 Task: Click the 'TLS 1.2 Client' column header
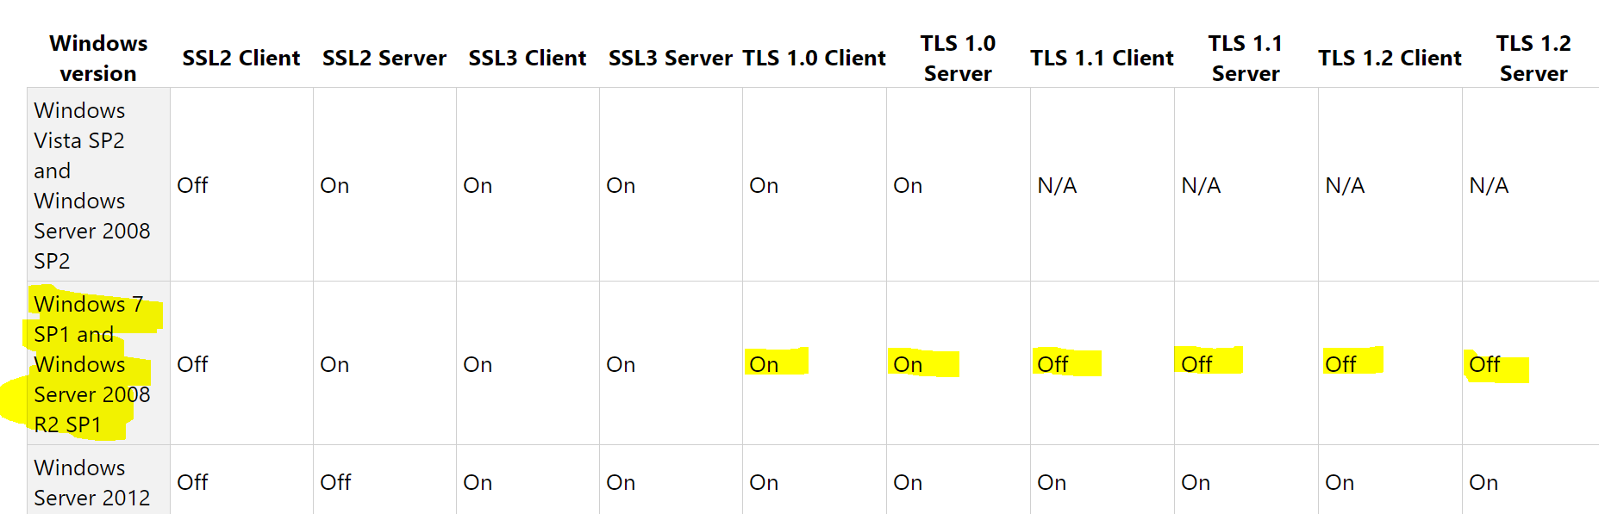pyautogui.click(x=1390, y=58)
